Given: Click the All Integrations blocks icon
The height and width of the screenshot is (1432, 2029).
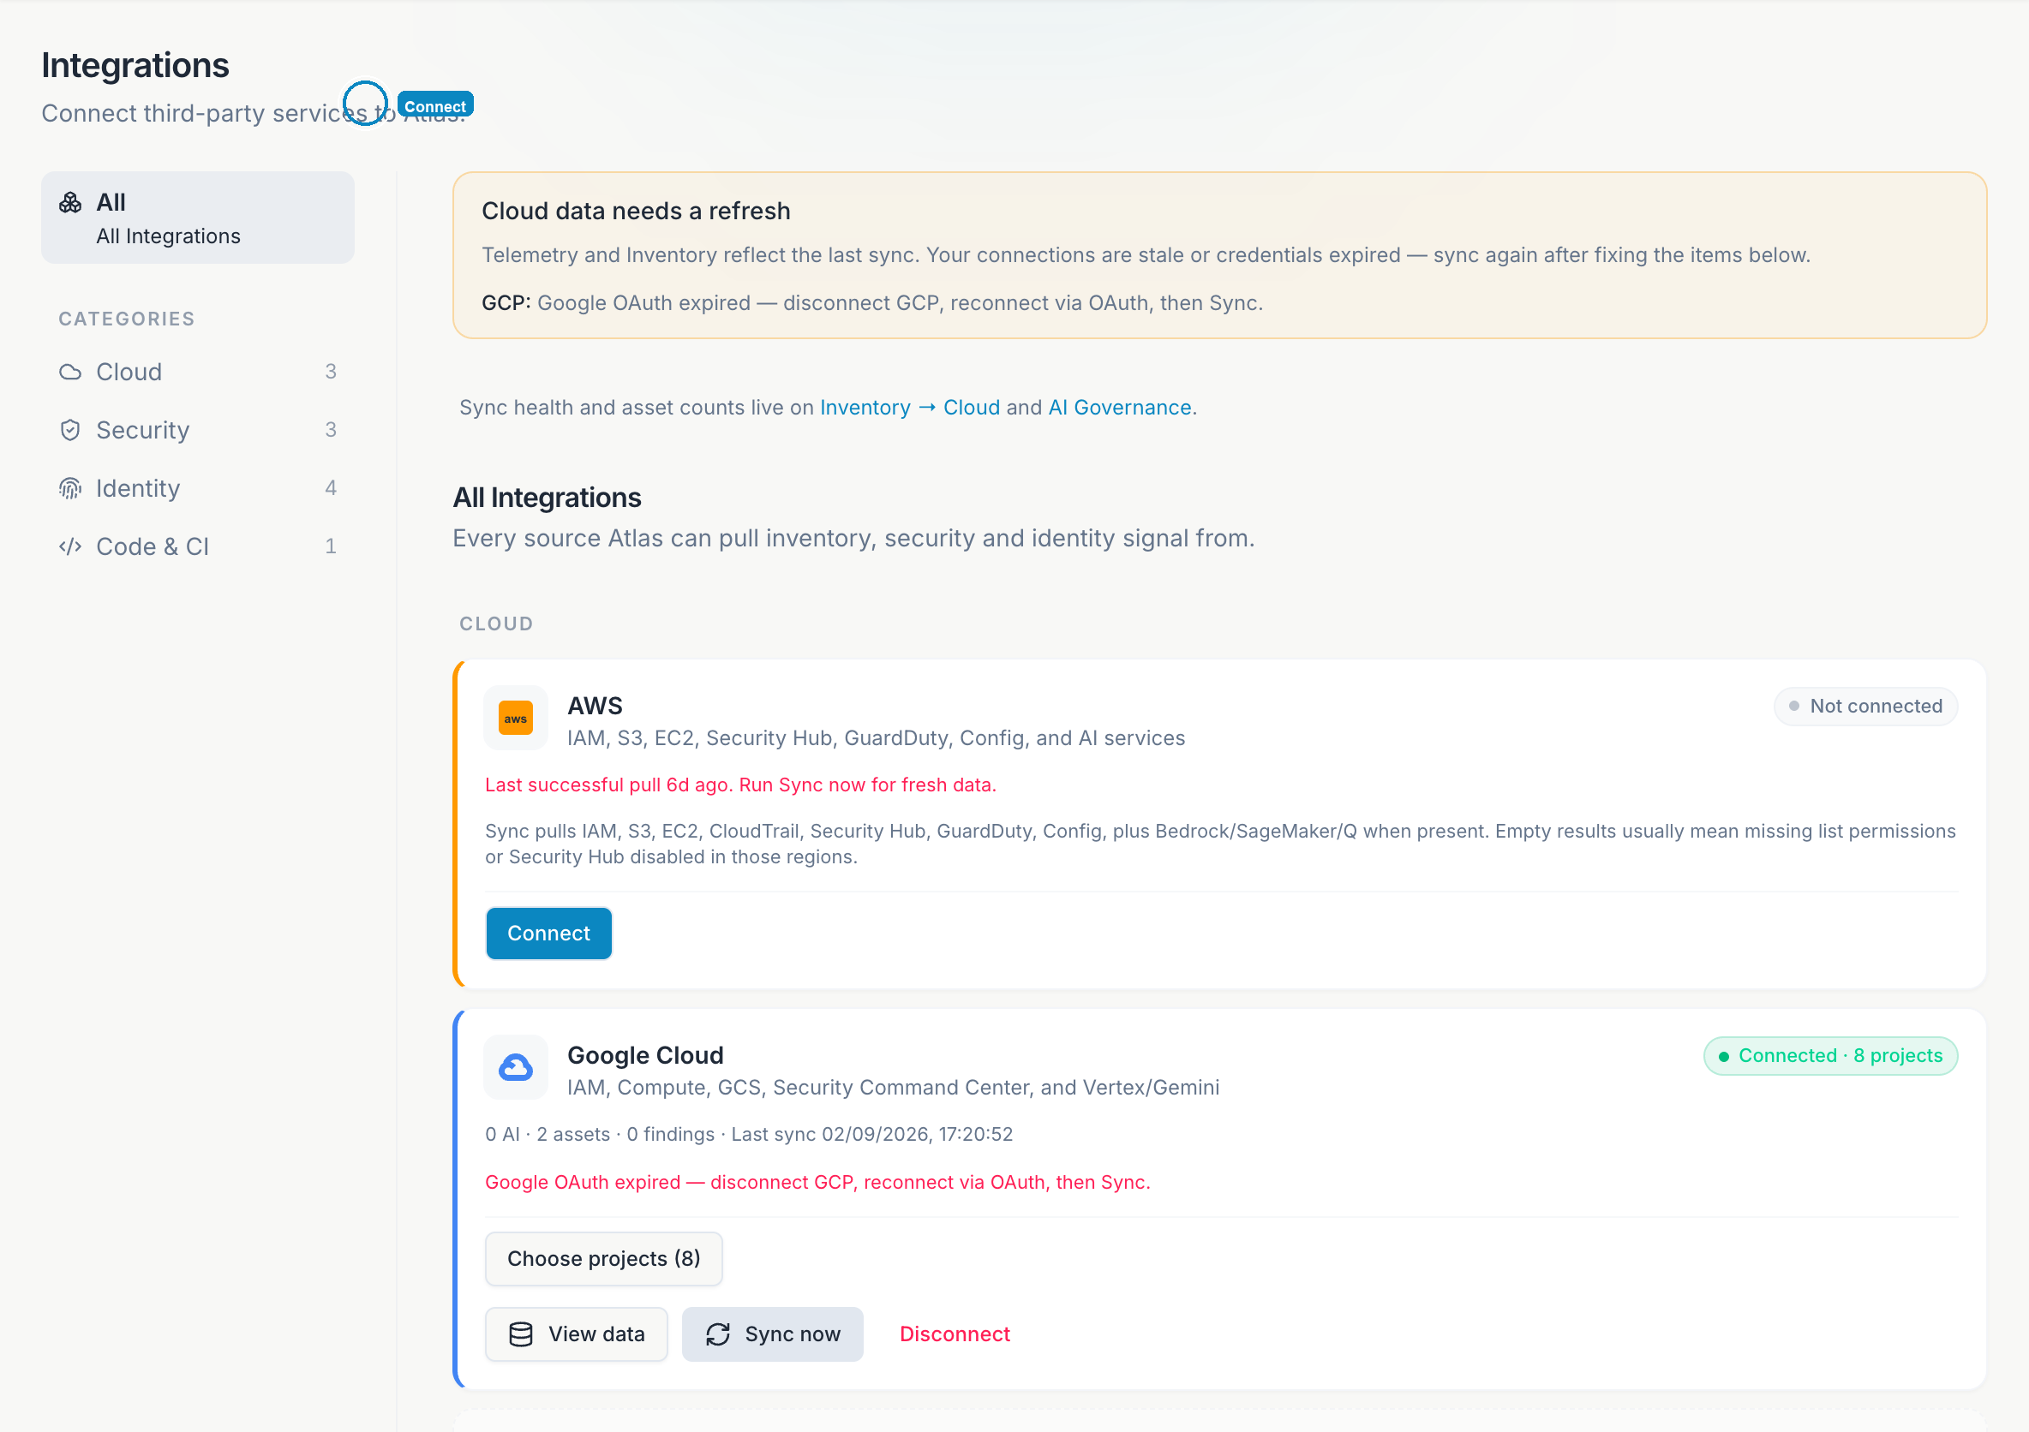Looking at the screenshot, I should tap(71, 203).
